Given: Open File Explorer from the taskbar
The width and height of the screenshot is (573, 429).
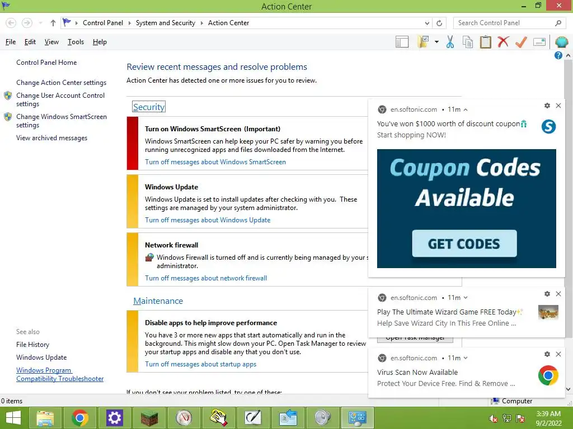Looking at the screenshot, I should click(45, 418).
